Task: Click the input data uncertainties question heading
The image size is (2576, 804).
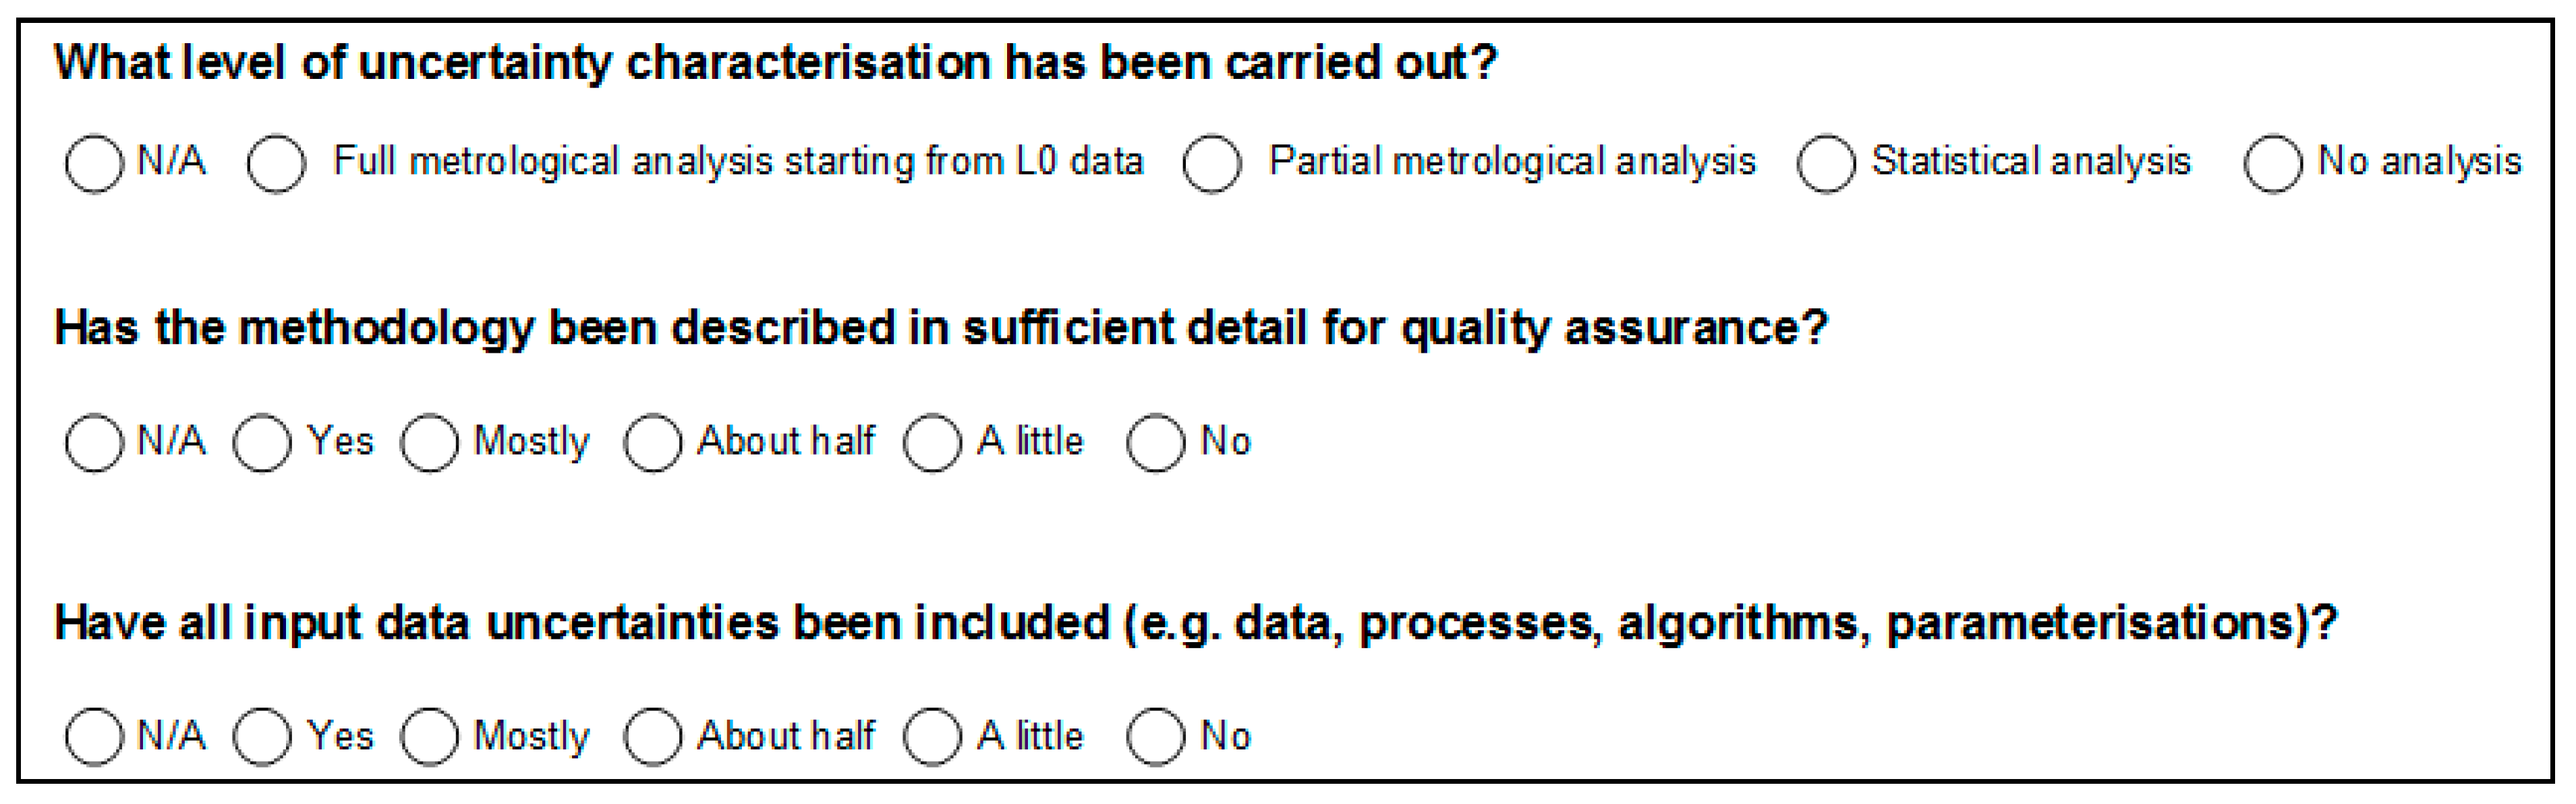Action: [x=1195, y=623]
